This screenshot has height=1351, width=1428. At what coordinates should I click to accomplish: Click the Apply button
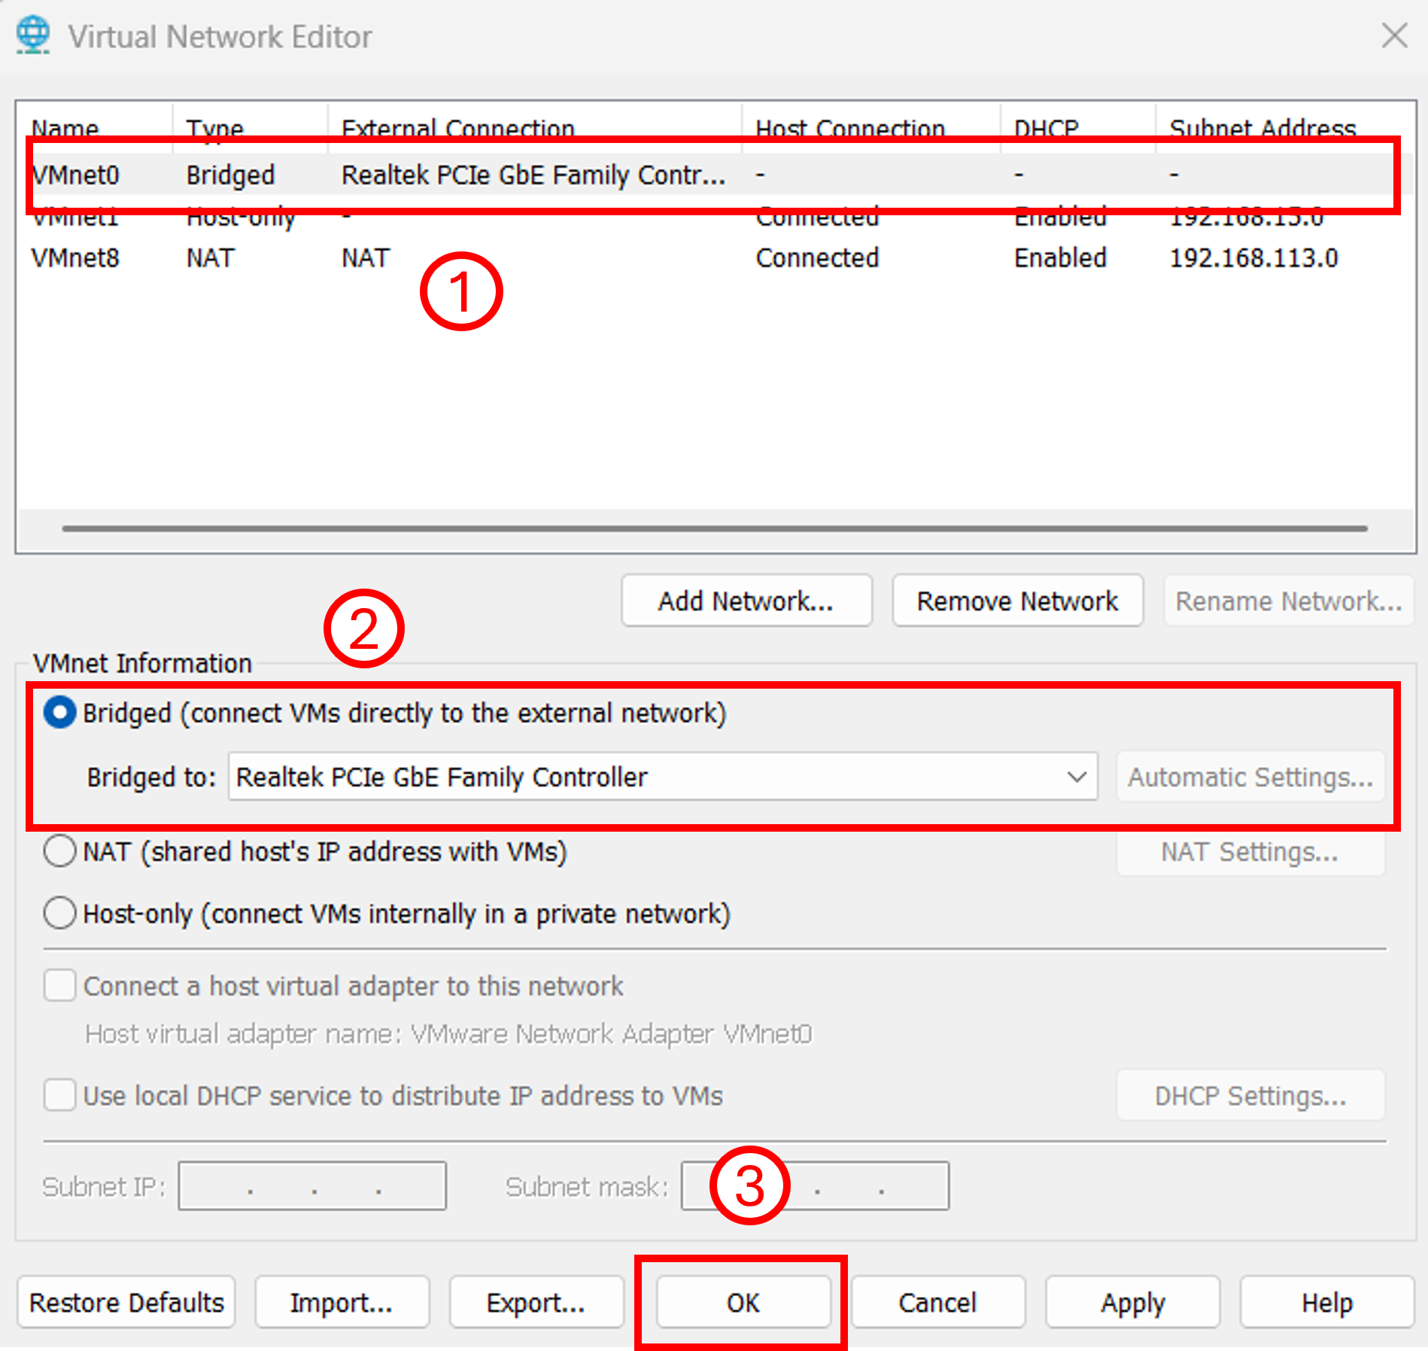click(1132, 1302)
